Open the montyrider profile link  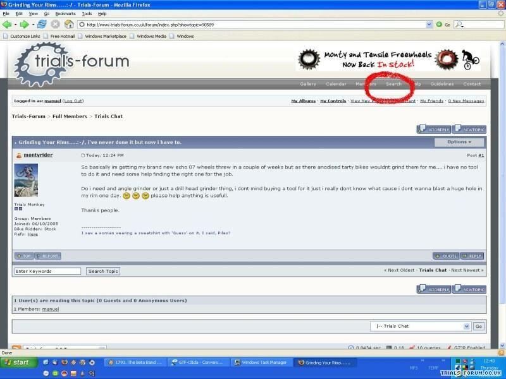pyautogui.click(x=38, y=155)
